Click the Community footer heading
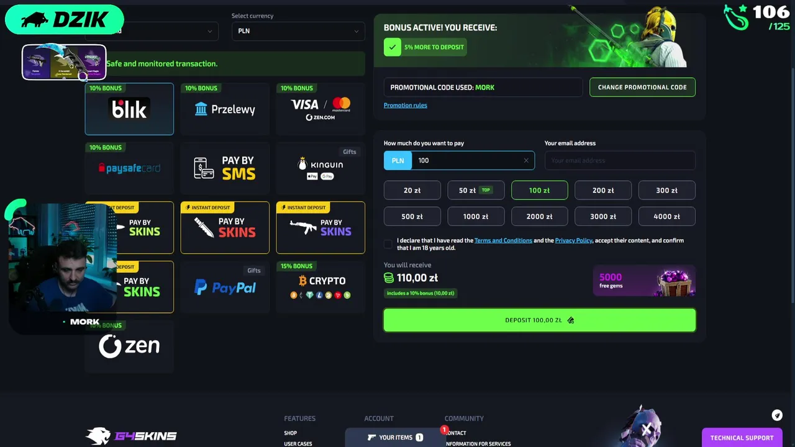Screen dimensions: 795x447 tap(464, 418)
